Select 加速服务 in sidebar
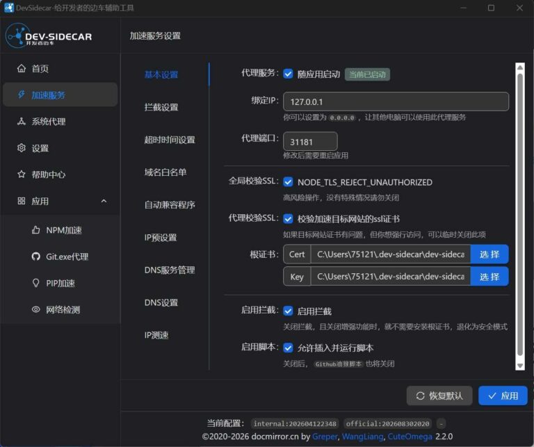 click(x=60, y=95)
